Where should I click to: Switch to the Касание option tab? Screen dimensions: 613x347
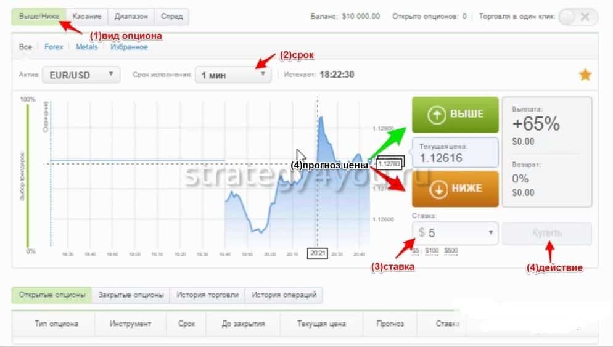[87, 17]
